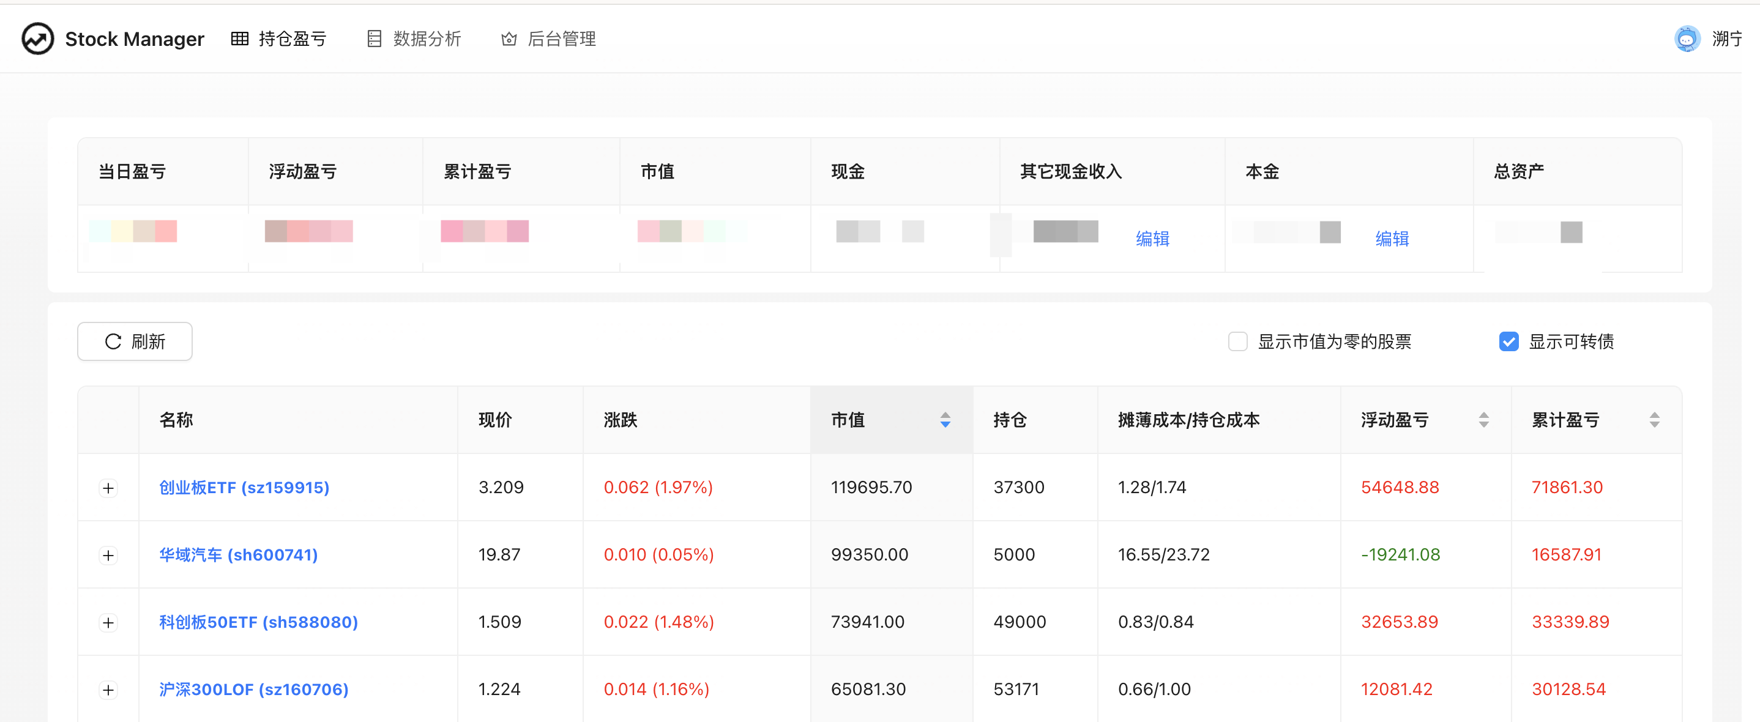Expand the 沪深300LOF row

click(108, 690)
